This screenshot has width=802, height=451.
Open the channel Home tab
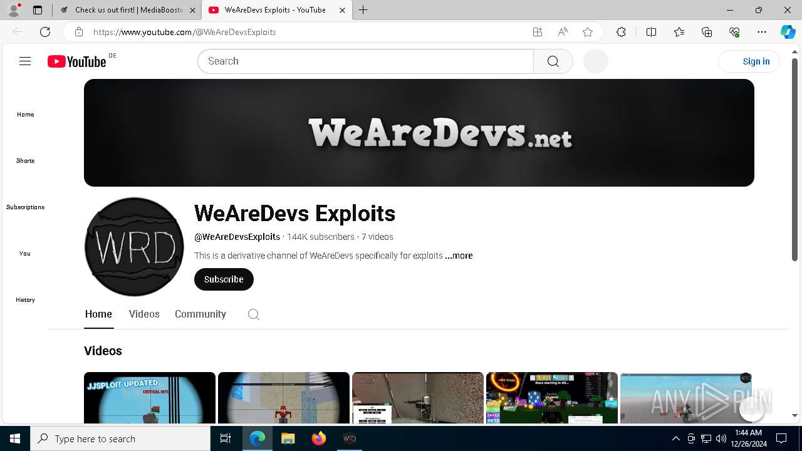pyautogui.click(x=98, y=314)
